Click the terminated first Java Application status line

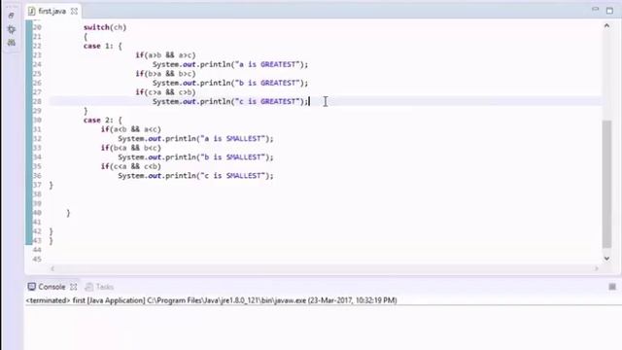212,300
